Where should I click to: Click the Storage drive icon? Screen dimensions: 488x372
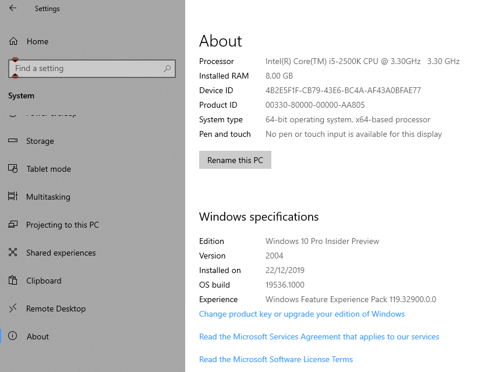tap(13, 140)
